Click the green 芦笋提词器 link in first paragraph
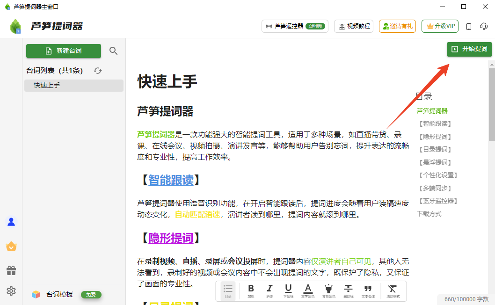 click(156, 135)
